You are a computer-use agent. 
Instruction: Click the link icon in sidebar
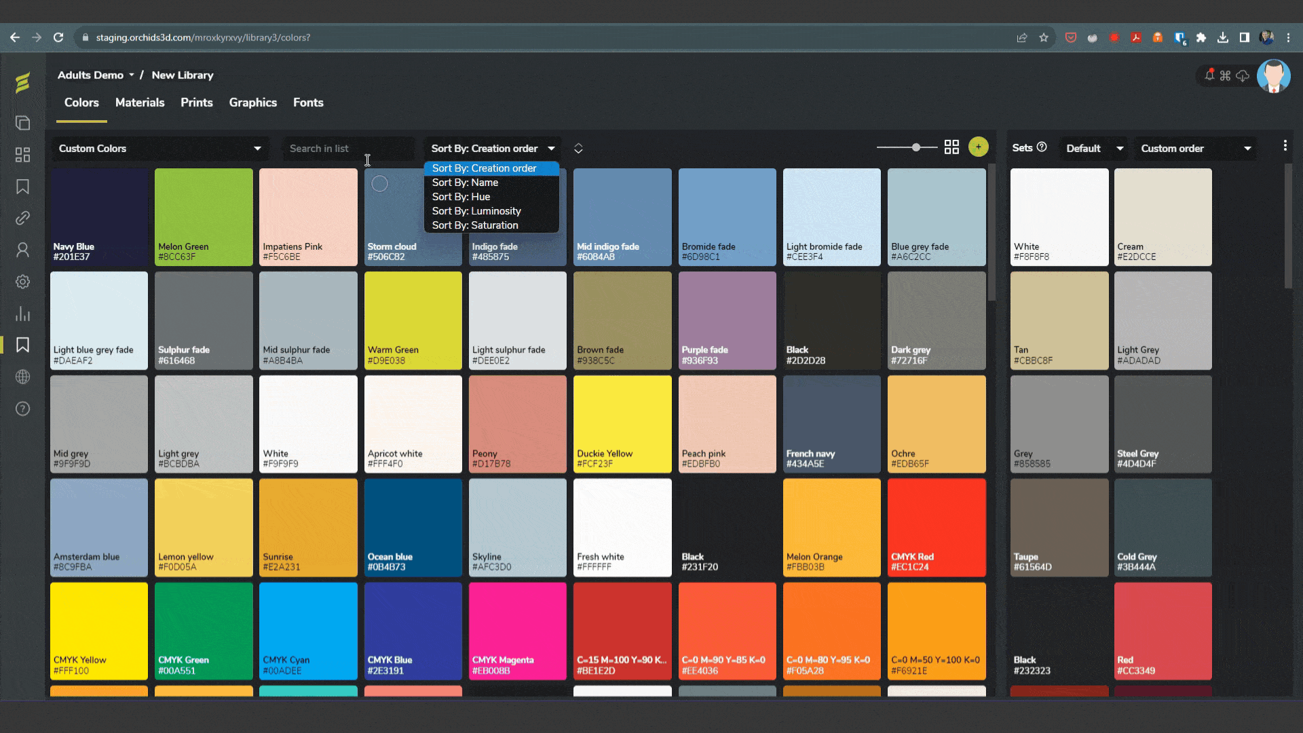point(22,218)
